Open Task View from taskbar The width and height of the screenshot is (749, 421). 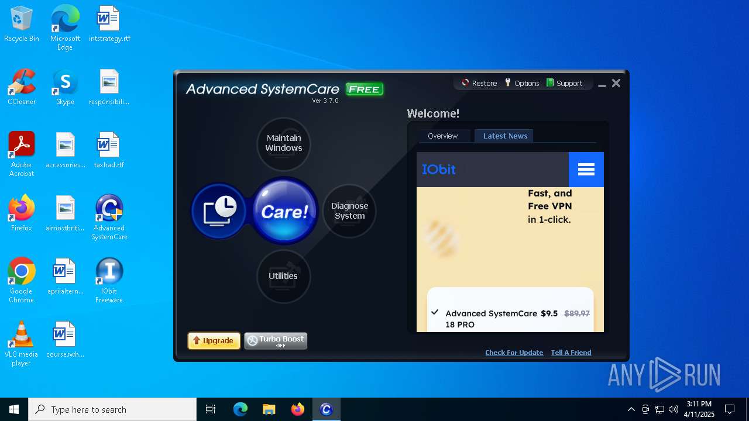click(x=211, y=409)
